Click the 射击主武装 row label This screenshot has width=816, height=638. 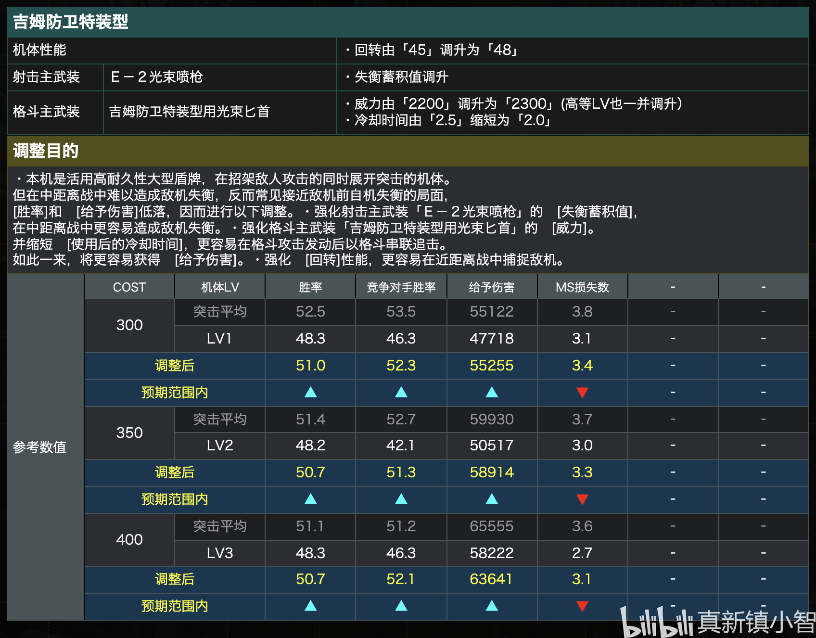(46, 77)
